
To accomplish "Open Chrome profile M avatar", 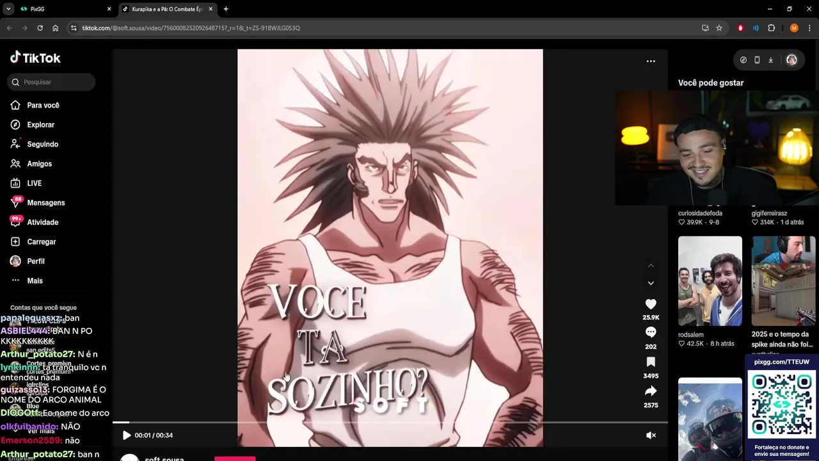I will click(x=794, y=28).
